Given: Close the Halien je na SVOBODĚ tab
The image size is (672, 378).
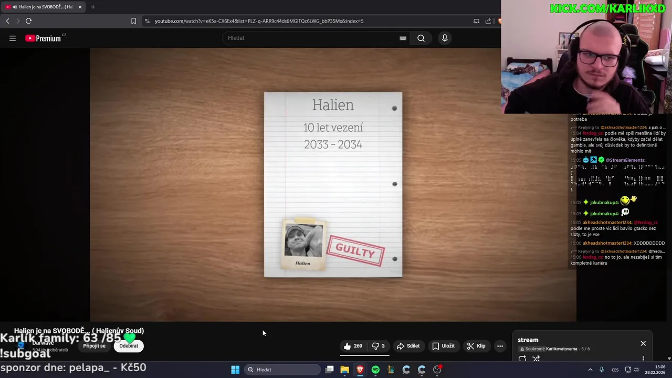Looking at the screenshot, I should [80, 7].
